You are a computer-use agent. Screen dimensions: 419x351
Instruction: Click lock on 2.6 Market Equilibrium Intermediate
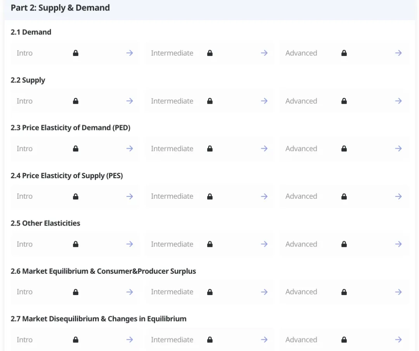tap(210, 292)
